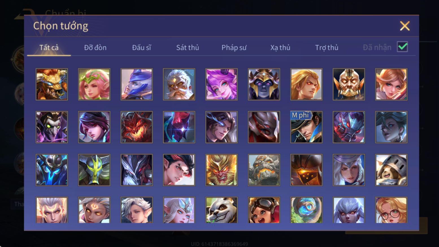The width and height of the screenshot is (439, 247).
Task: Close the 'Chọn tướng' dialog
Action: 405,26
